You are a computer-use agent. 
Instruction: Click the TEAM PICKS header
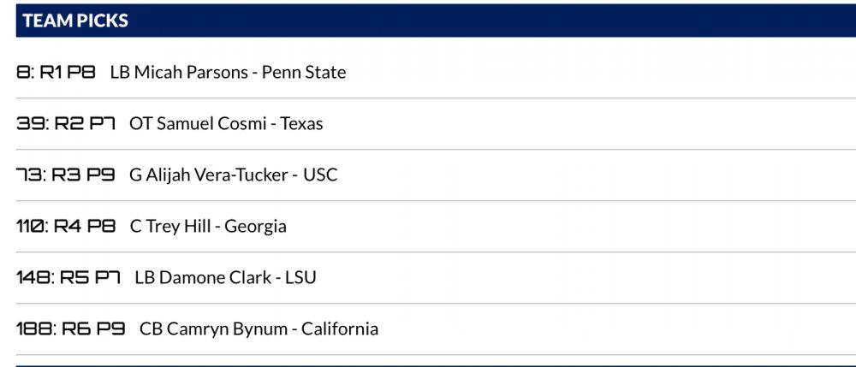point(76,21)
